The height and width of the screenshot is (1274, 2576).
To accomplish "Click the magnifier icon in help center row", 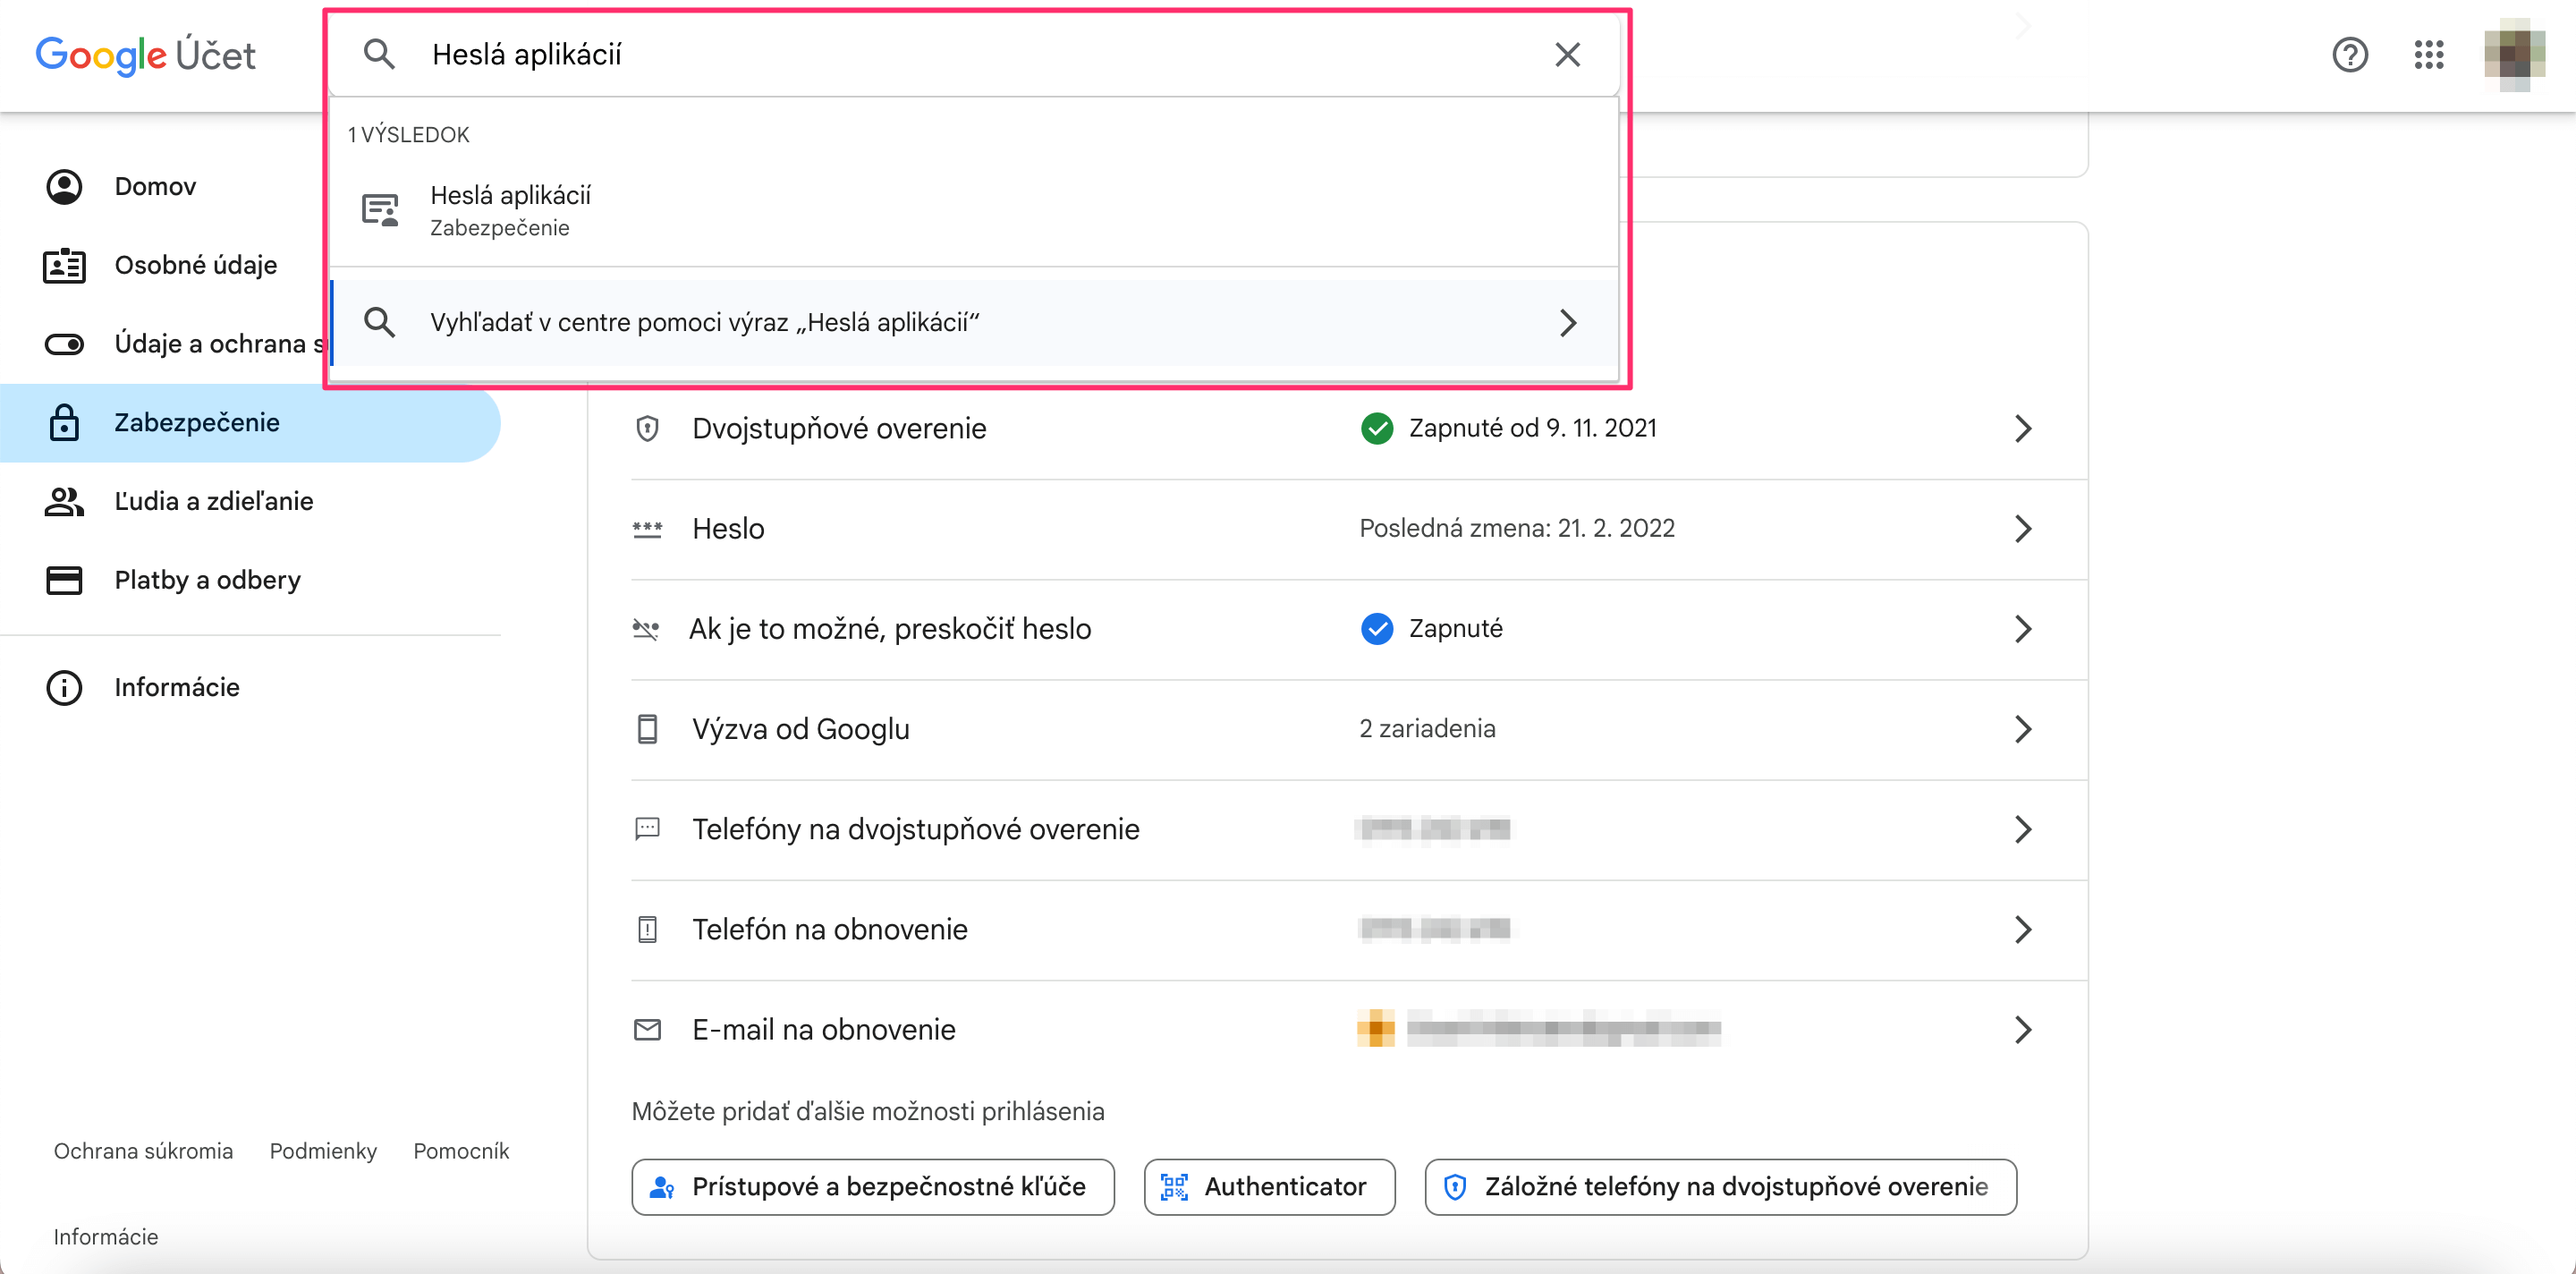I will tap(379, 322).
